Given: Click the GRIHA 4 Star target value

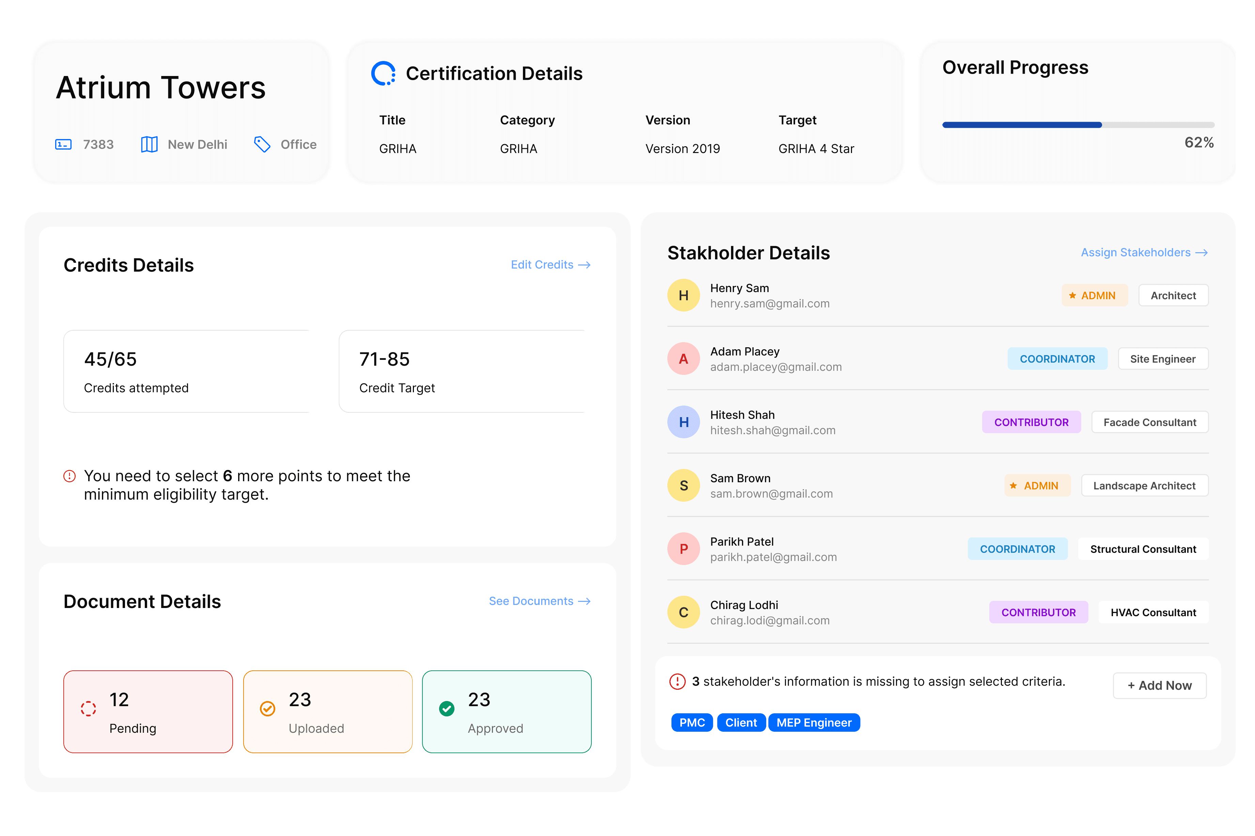Looking at the screenshot, I should point(816,149).
